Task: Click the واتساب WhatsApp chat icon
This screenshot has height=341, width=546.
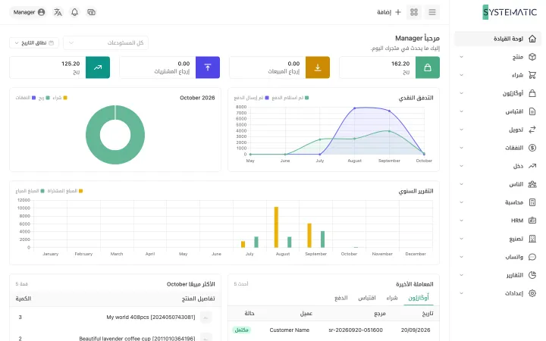Action: point(532,257)
